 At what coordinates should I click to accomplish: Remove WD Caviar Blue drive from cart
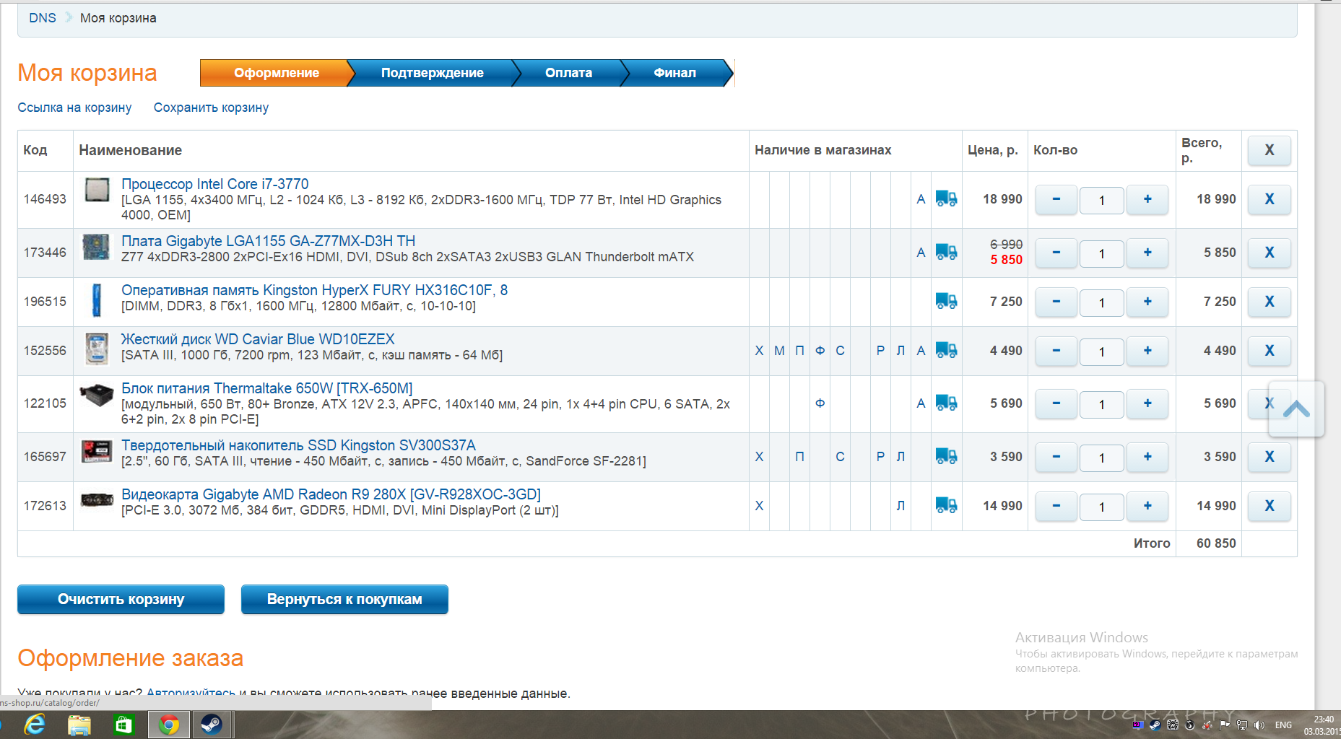tap(1269, 351)
